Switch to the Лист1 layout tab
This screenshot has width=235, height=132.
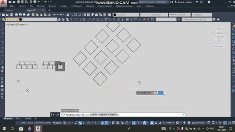(19, 118)
